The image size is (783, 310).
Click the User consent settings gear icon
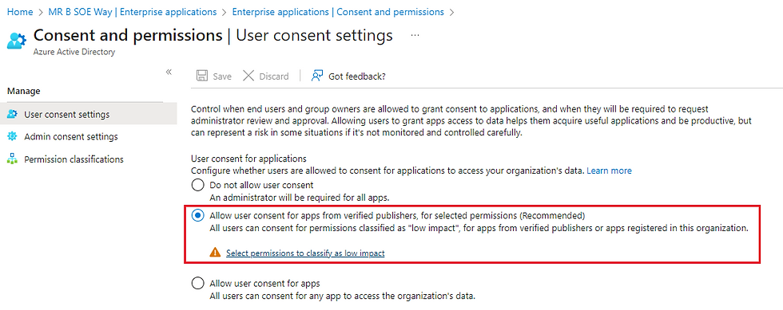(x=13, y=114)
